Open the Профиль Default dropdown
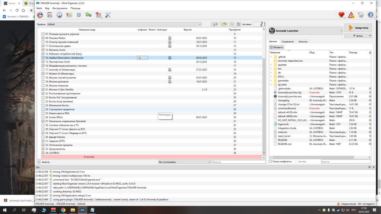 [x=124, y=24]
